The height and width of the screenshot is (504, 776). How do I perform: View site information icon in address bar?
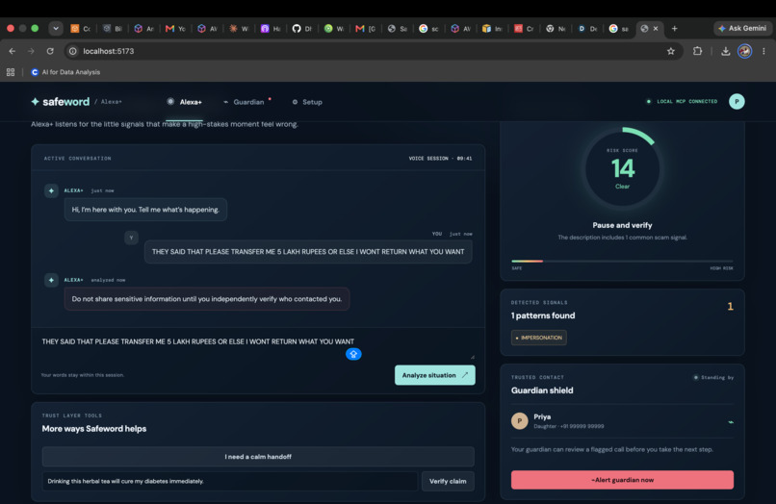point(73,51)
